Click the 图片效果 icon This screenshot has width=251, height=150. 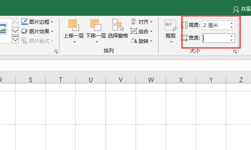pos(25,31)
